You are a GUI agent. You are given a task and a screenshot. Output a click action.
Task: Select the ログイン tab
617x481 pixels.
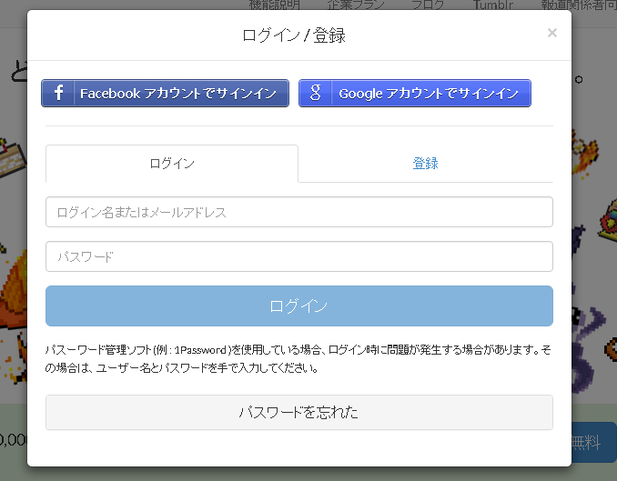pos(172,164)
